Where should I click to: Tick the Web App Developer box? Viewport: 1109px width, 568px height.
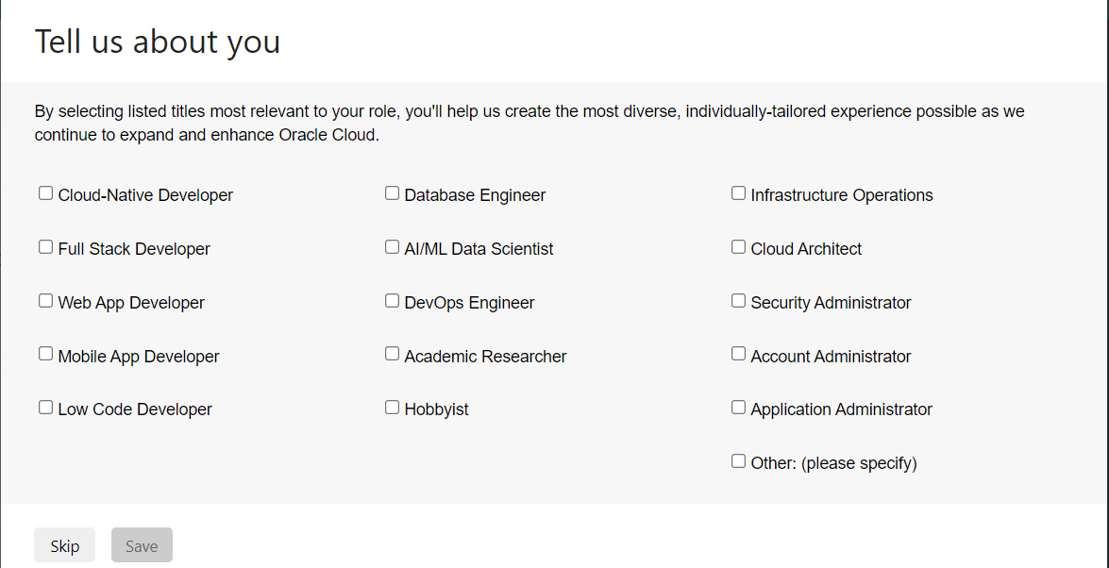click(x=46, y=301)
